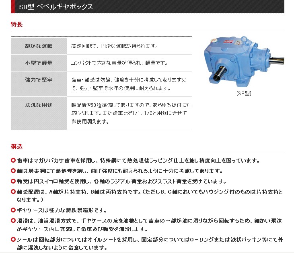Select the 強力で堅牢 row label

[39, 80]
